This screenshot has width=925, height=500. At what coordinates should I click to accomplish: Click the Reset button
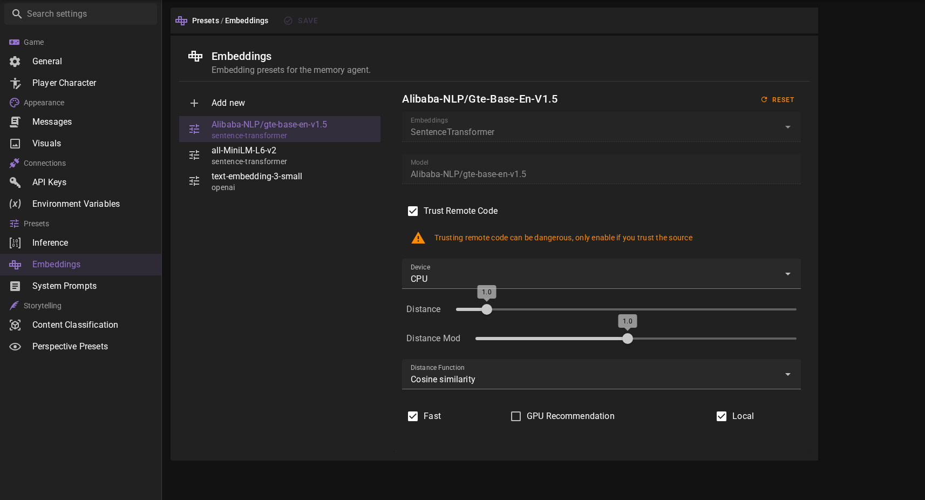[x=778, y=100]
